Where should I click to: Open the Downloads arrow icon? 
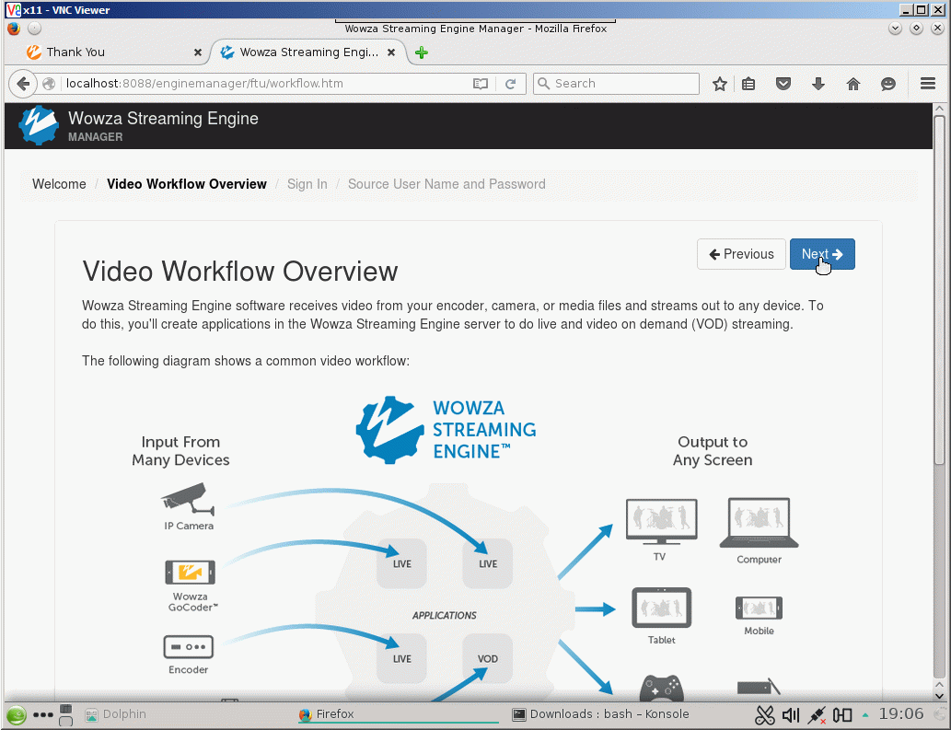click(x=818, y=84)
